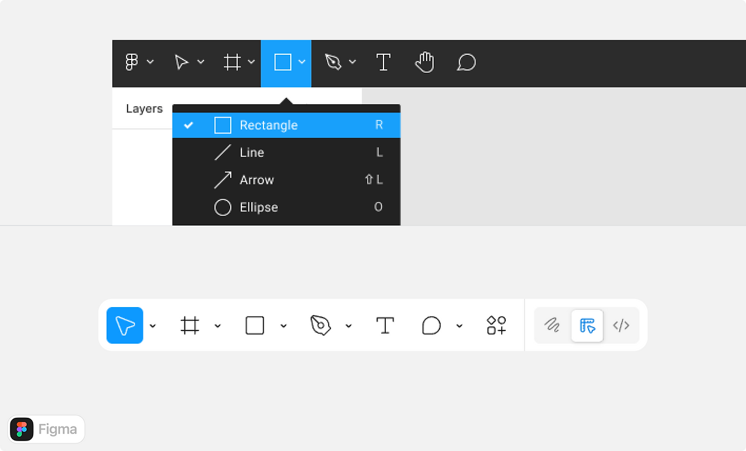Pick the Pen tool in the white toolbar
Image resolution: width=746 pixels, height=451 pixels.
click(321, 325)
